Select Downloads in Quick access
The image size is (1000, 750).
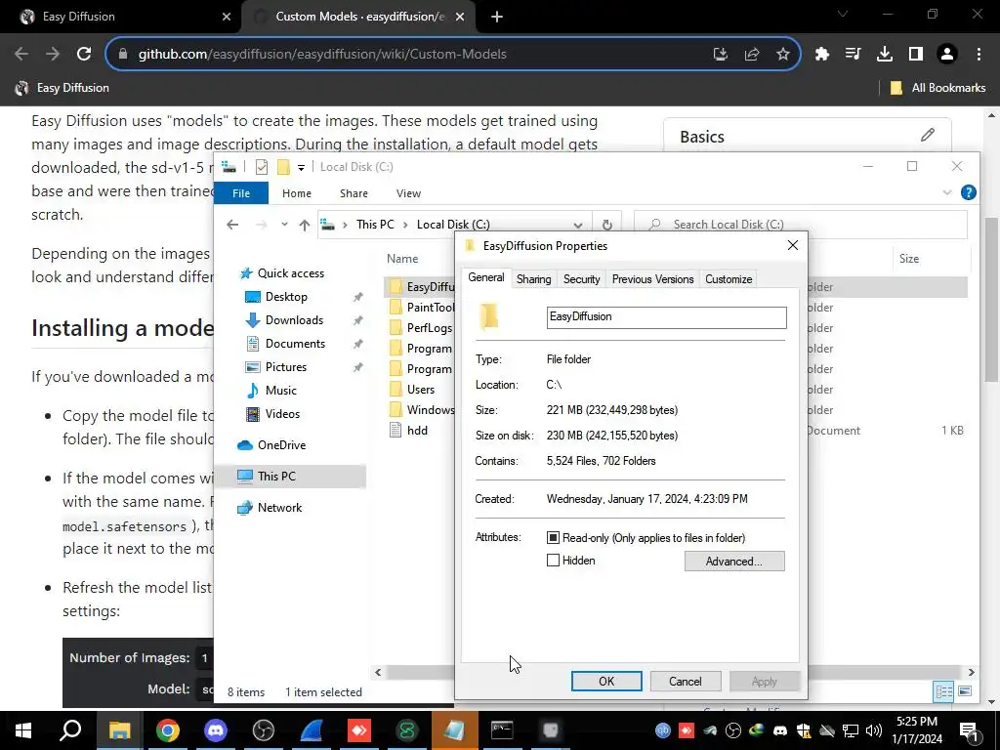(294, 320)
